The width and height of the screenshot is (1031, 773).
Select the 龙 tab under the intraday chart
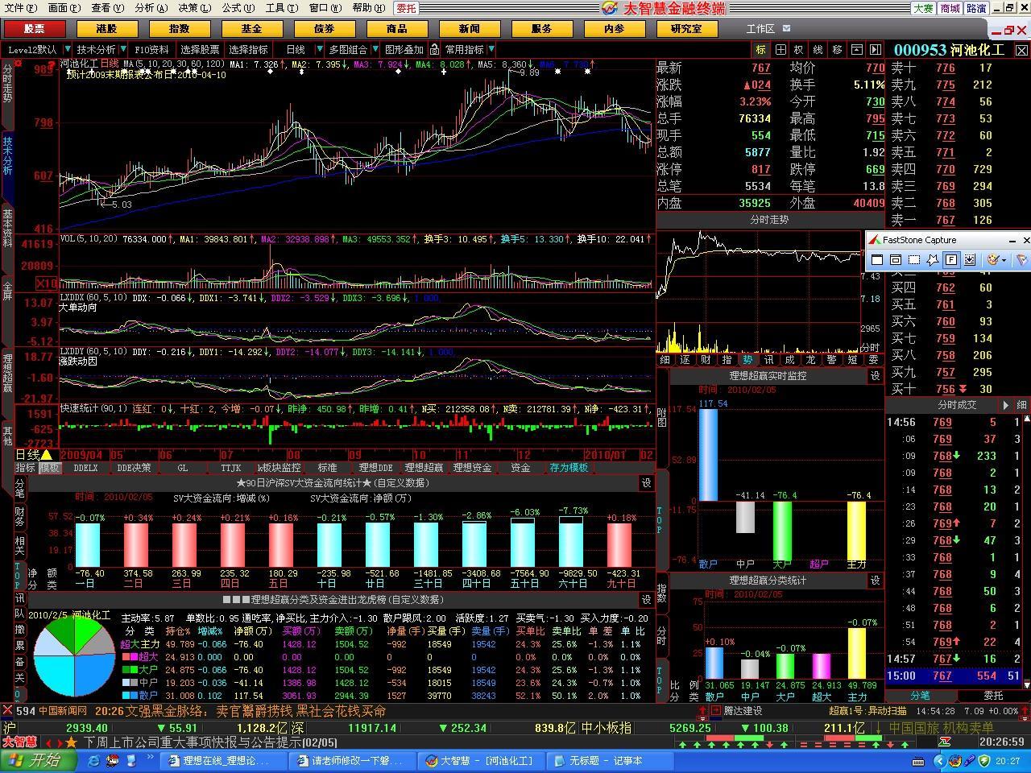810,360
